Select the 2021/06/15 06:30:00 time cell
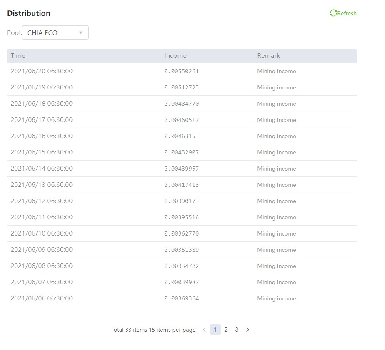This screenshot has height=350, width=385. click(42, 152)
